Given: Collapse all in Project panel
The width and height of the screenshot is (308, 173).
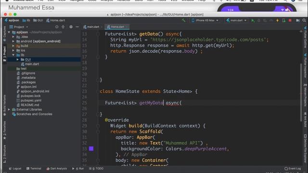Looking at the screenshot, I should 63,27.
